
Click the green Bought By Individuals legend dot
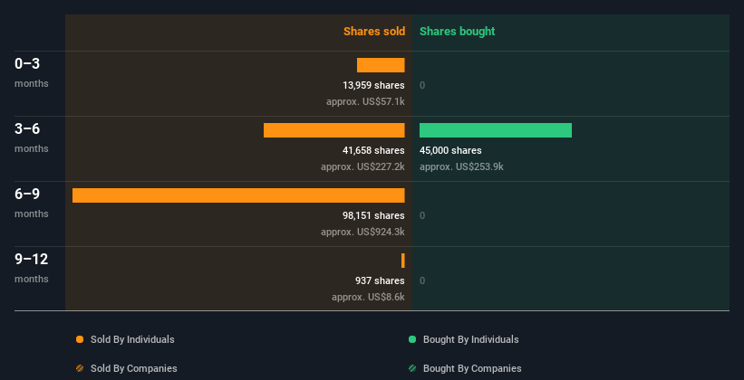pos(412,339)
